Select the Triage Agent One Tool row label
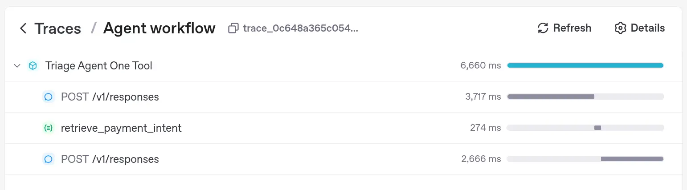This screenshot has height=190, width=687. [99, 66]
